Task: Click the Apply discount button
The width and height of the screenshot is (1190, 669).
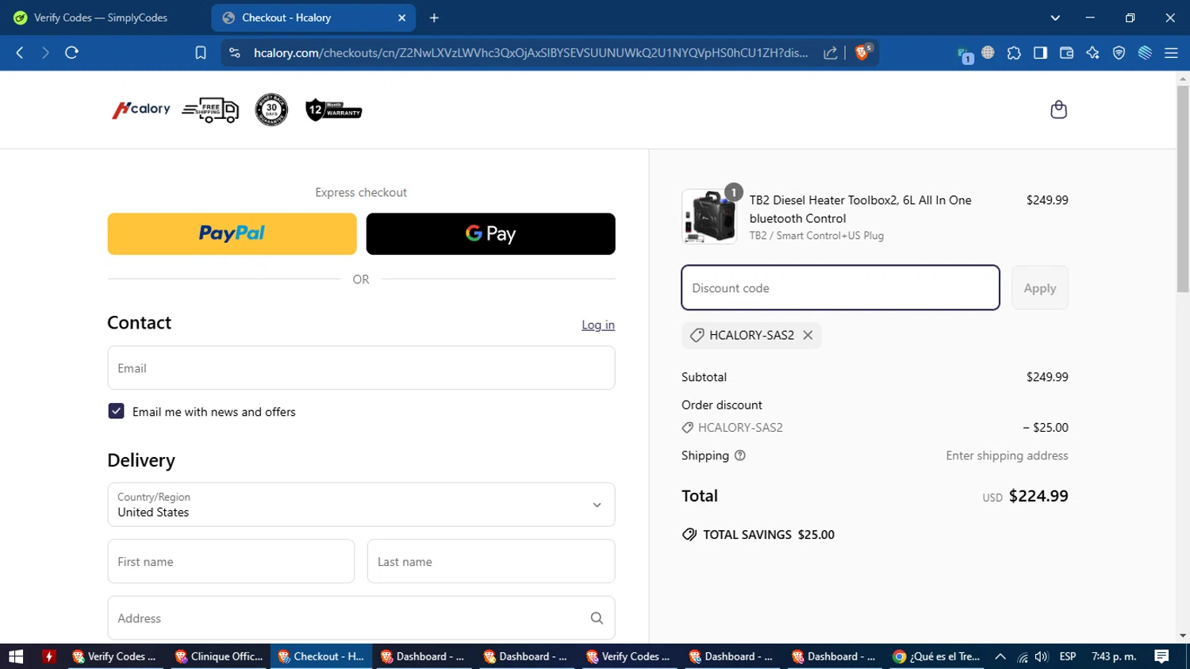Action: point(1039,288)
